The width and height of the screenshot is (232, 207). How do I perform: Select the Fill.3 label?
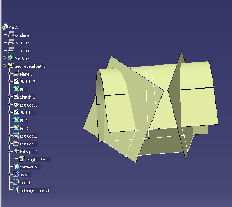(24, 129)
